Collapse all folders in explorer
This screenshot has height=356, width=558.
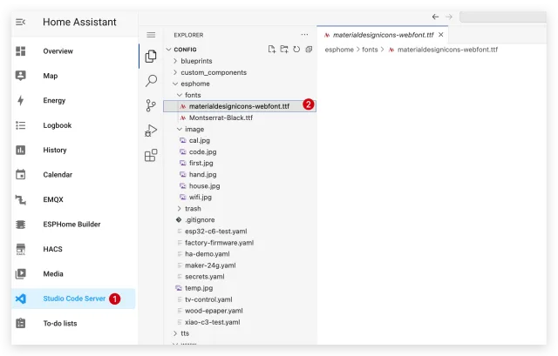(309, 50)
